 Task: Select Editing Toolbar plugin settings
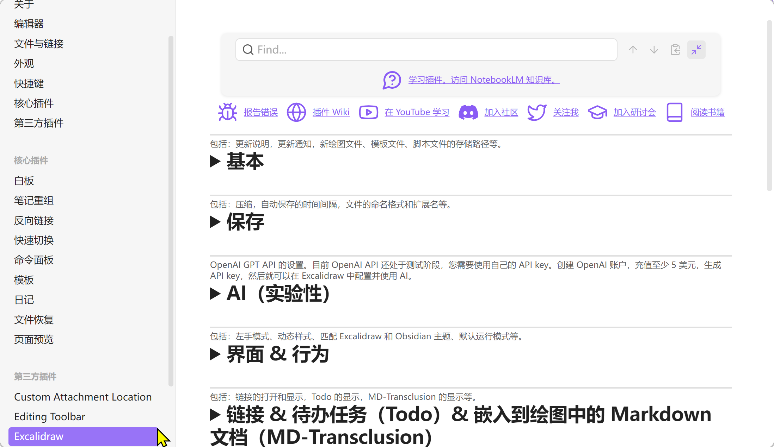pyautogui.click(x=50, y=416)
